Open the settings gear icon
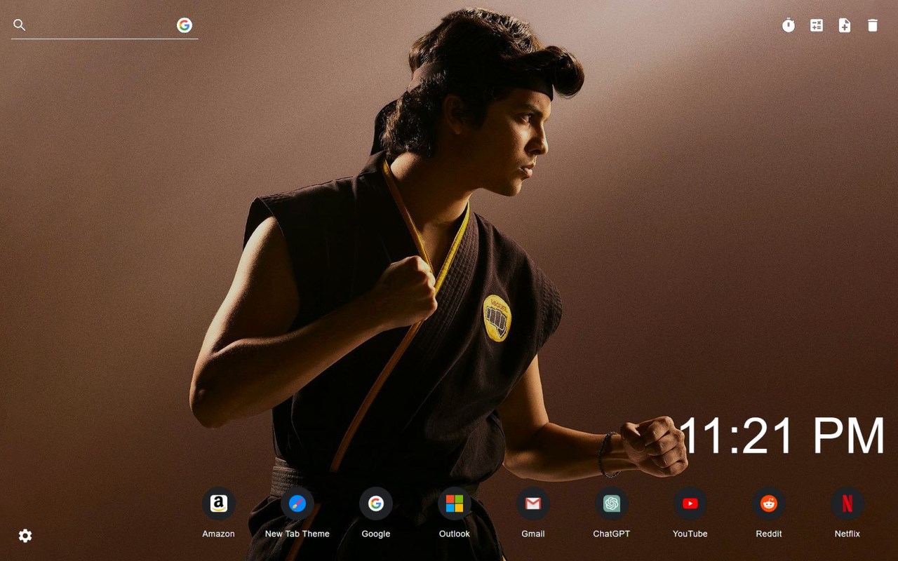Viewport: 898px width, 561px height. coord(25,536)
